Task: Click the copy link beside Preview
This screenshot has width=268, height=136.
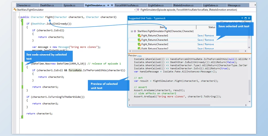Action: tap(139, 56)
